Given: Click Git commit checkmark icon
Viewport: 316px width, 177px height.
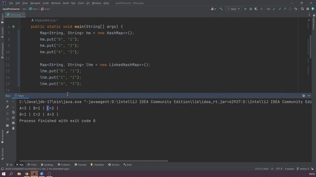Looking at the screenshot, I should tap(280, 9).
